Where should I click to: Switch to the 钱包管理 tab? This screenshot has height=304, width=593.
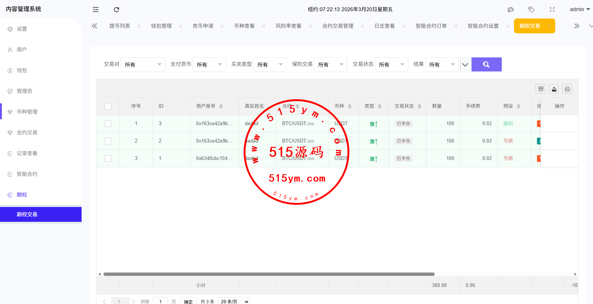click(x=161, y=26)
